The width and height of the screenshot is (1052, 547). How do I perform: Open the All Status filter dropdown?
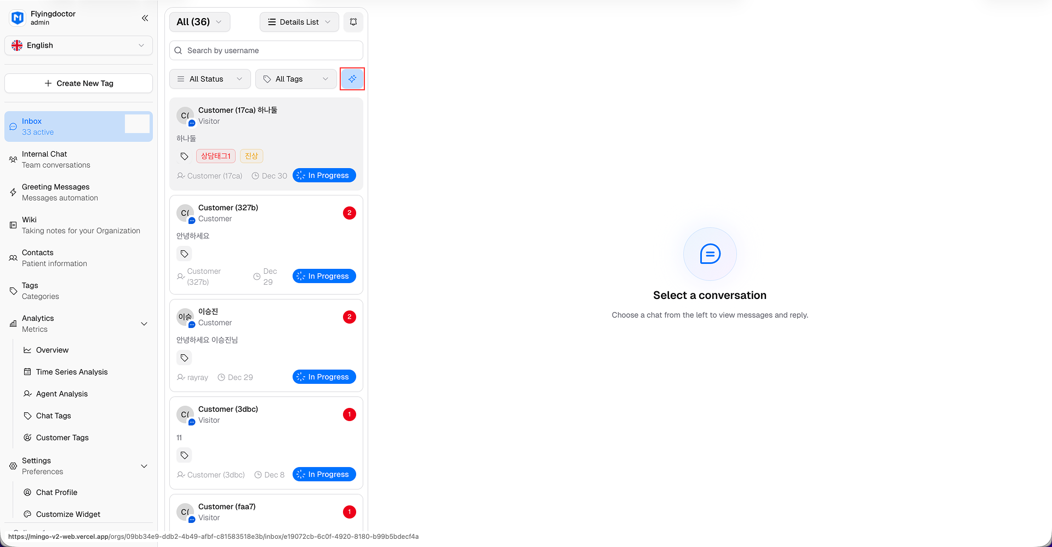pos(210,79)
